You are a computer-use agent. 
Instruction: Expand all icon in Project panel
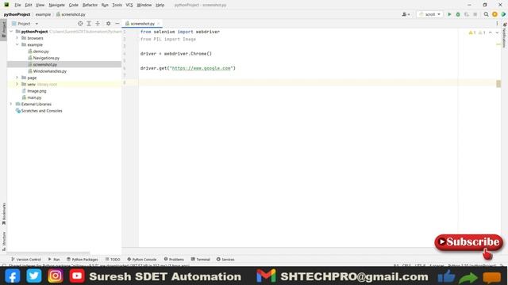(89, 24)
